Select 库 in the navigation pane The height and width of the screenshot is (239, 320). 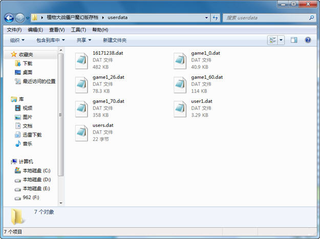point(21,99)
